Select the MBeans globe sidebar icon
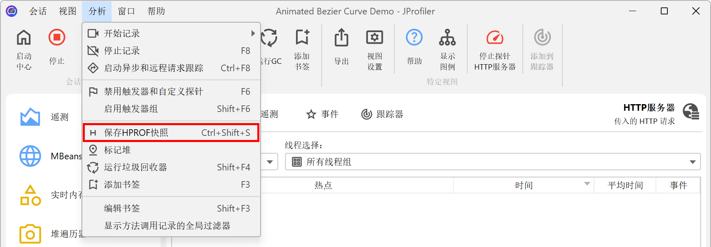Screen dimensions: 711x247 [30, 156]
